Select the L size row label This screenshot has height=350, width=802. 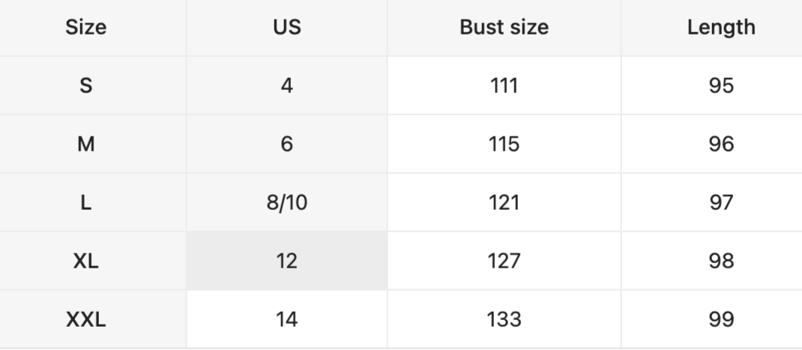pyautogui.click(x=86, y=202)
